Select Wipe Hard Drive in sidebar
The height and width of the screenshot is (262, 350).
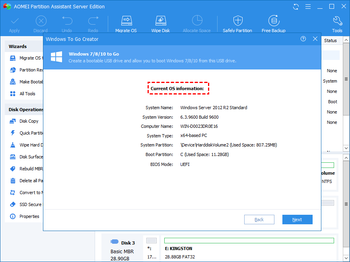tap(26, 145)
